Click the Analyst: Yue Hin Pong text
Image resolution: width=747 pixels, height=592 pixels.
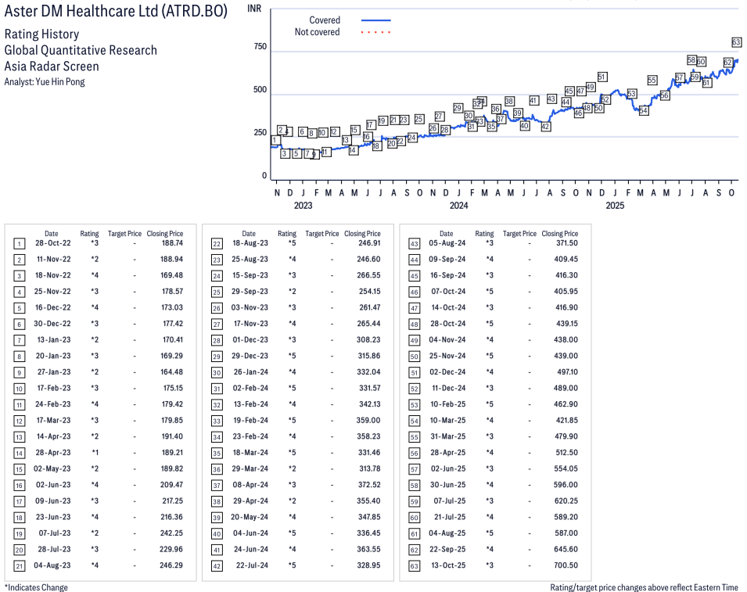(x=45, y=81)
